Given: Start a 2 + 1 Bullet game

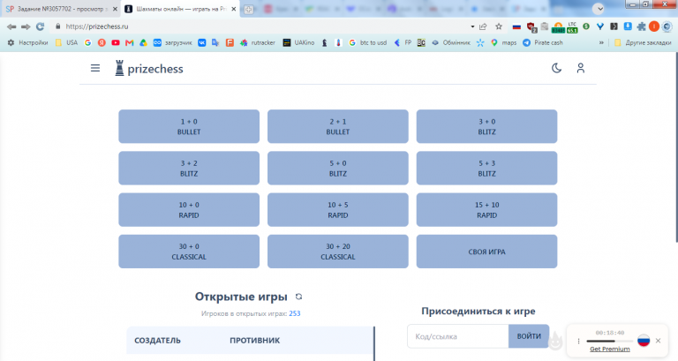Looking at the screenshot, I should pos(338,126).
